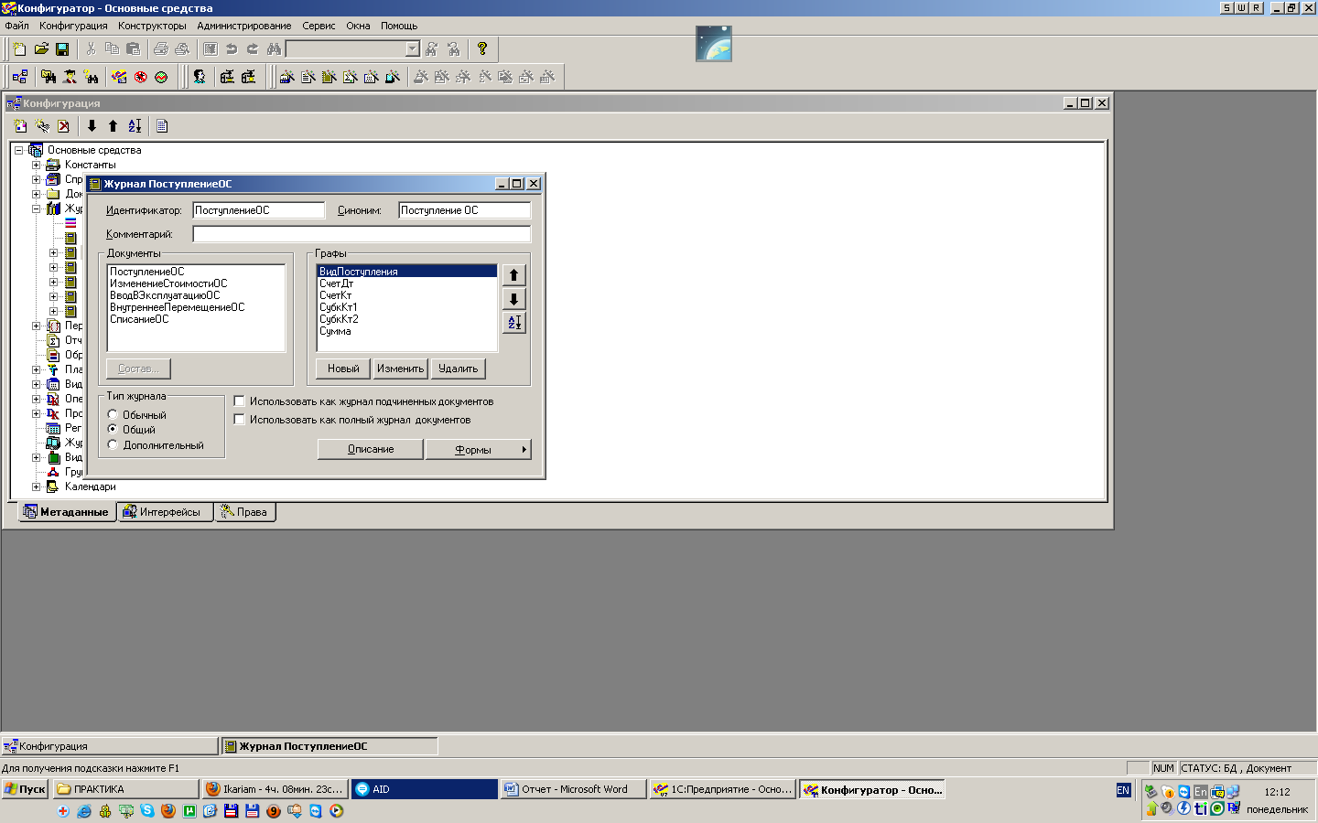This screenshot has width=1318, height=823.
Task: Select the Дополнительный journal type
Action: tap(113, 444)
